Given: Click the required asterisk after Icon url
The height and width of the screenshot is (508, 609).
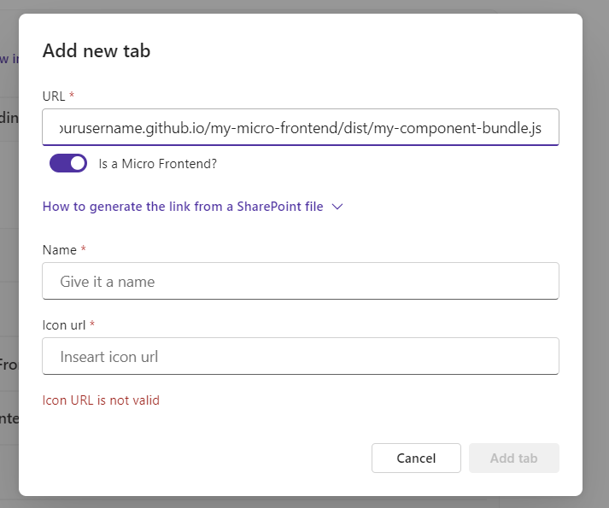Looking at the screenshot, I should click(x=92, y=324).
